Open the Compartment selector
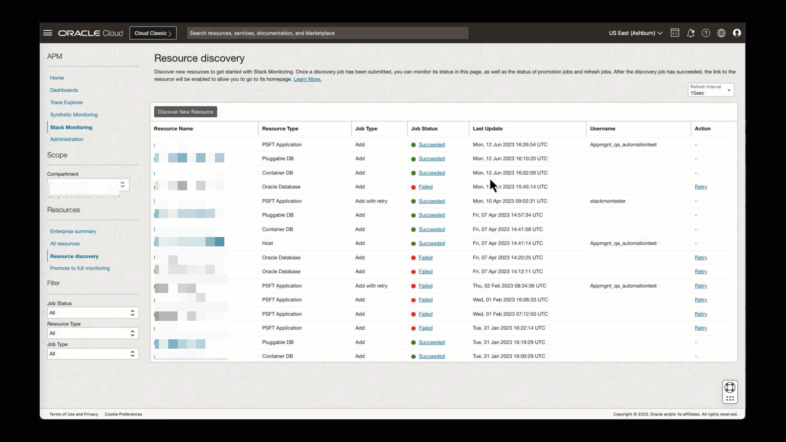 [x=88, y=185]
